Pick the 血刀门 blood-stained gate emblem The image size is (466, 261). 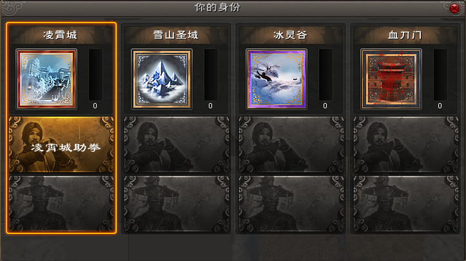click(x=391, y=79)
